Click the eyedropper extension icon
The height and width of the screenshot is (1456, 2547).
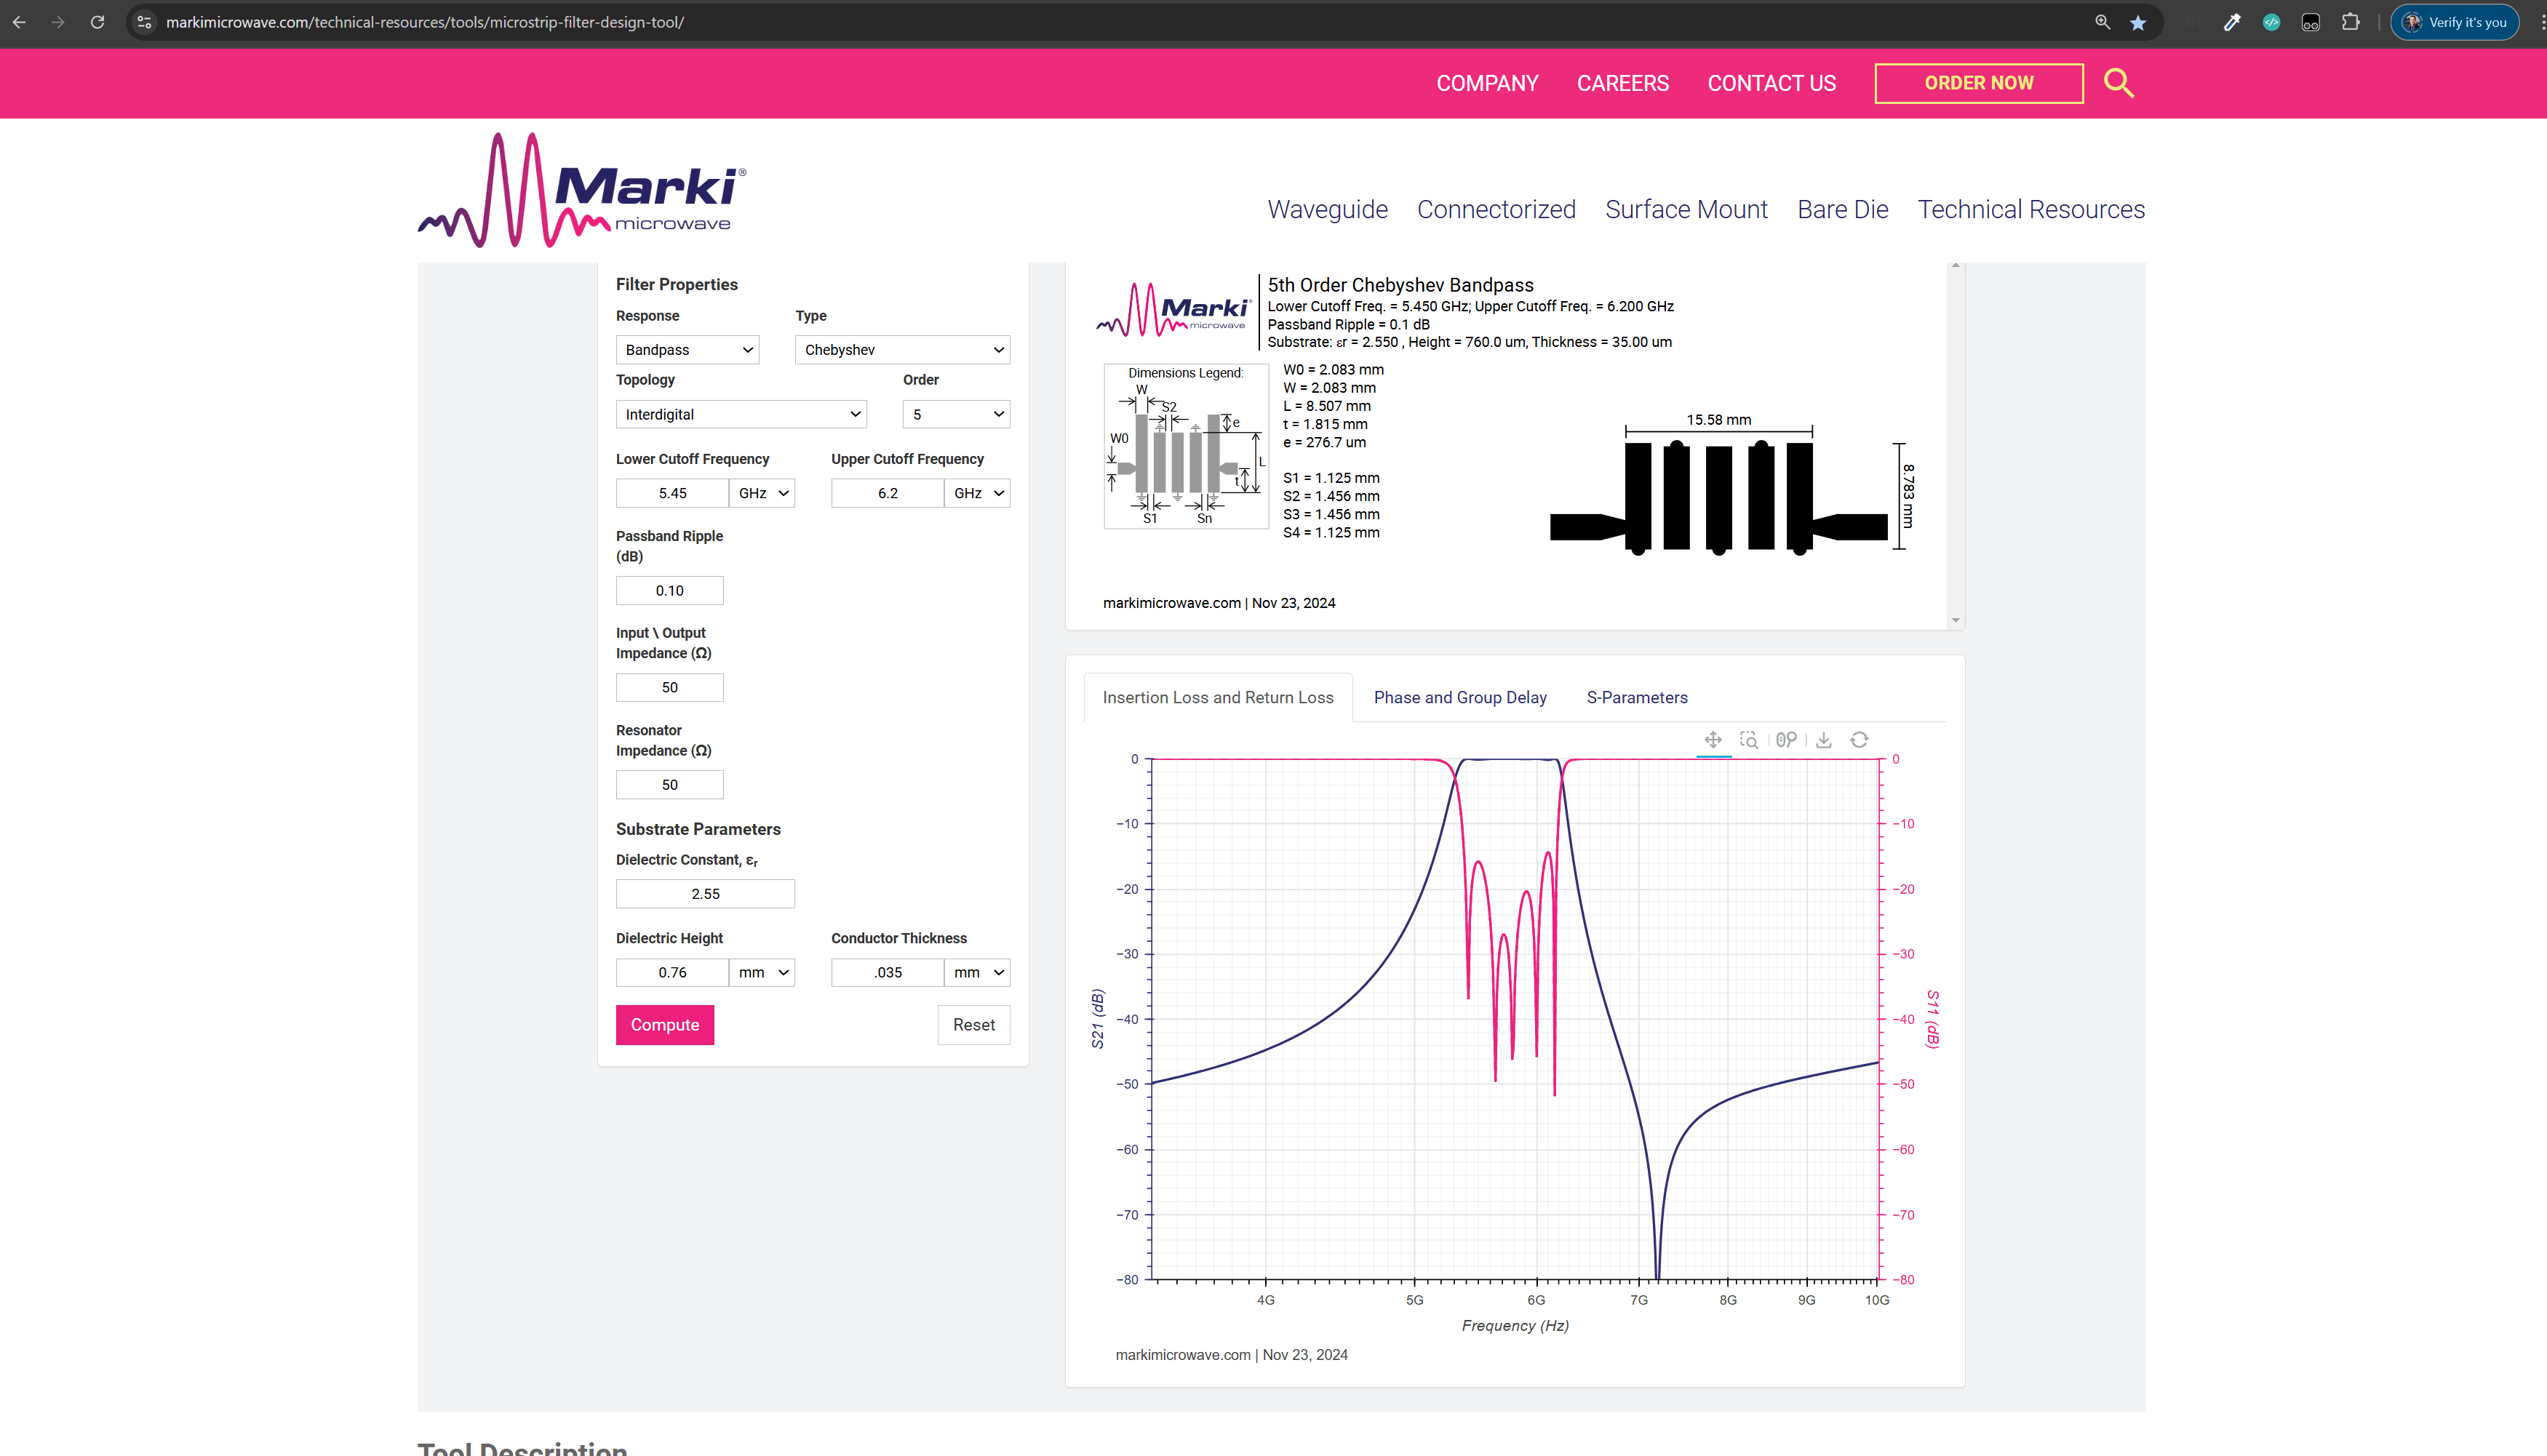(2232, 22)
